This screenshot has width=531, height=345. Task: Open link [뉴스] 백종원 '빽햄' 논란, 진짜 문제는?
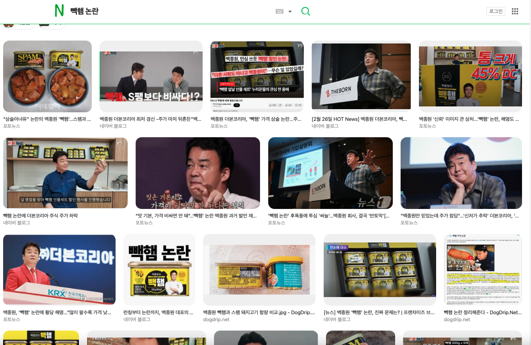pos(379,312)
